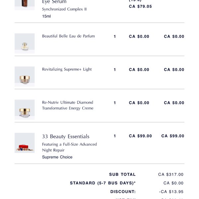Open the Eye Serum product title
The width and height of the screenshot is (199, 199).
[x=54, y=2]
